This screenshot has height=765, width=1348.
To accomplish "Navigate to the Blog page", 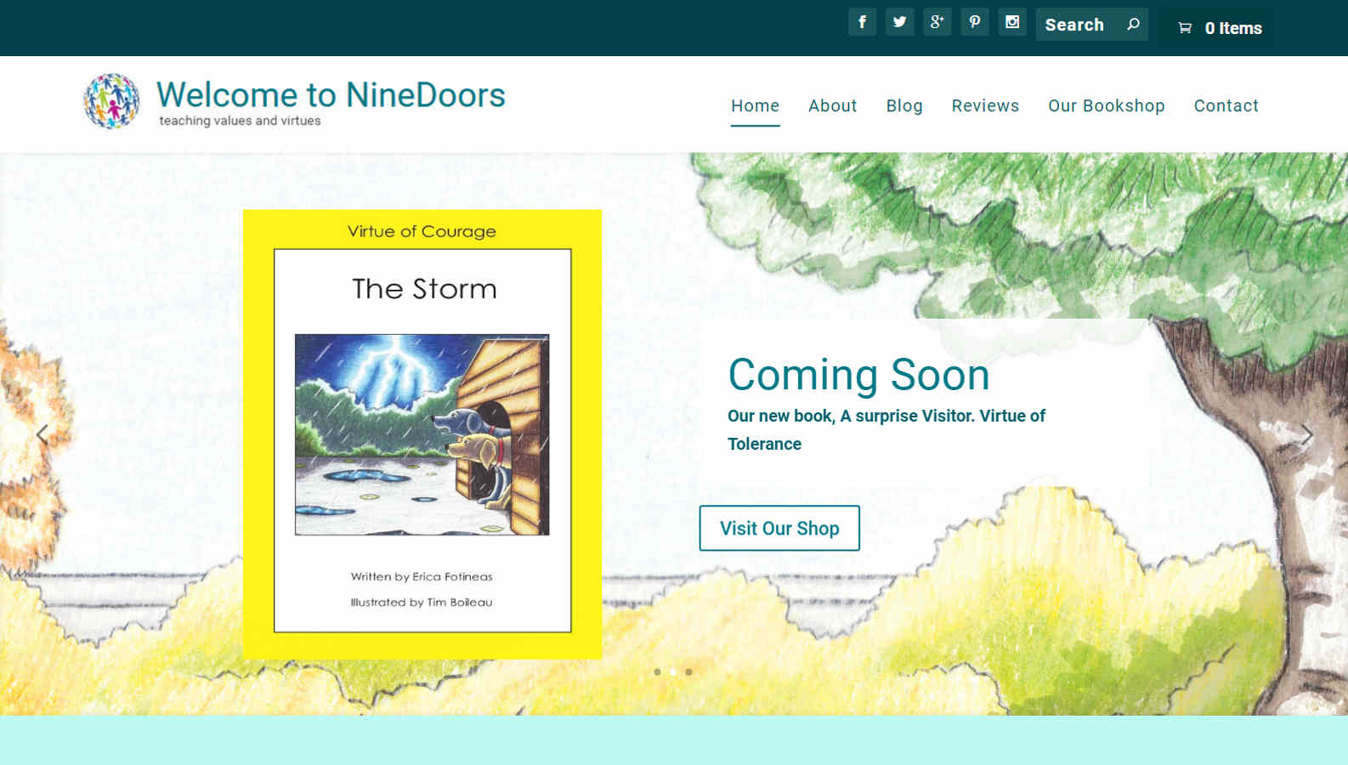I will click(x=903, y=106).
